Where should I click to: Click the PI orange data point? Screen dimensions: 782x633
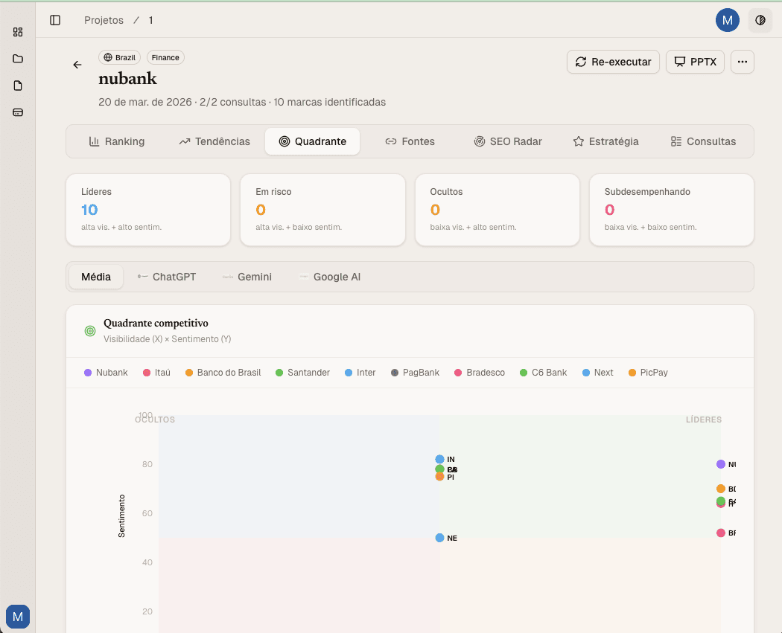click(x=439, y=477)
